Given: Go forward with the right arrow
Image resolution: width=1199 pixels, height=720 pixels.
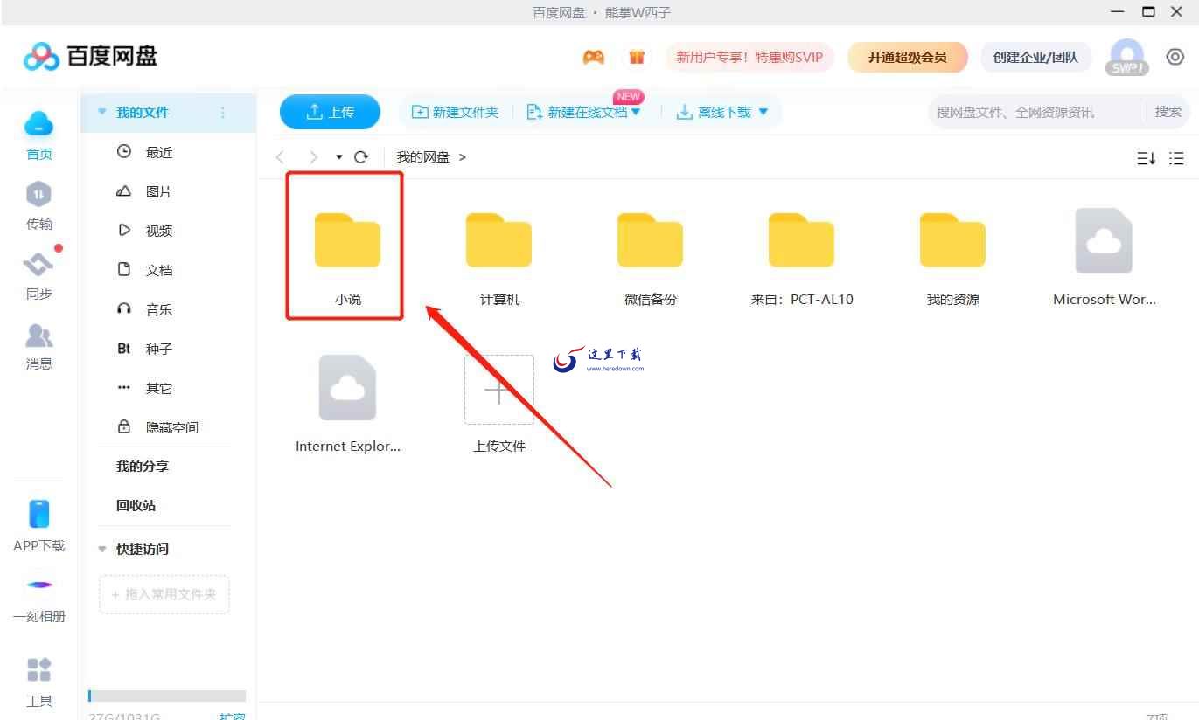Looking at the screenshot, I should point(312,157).
